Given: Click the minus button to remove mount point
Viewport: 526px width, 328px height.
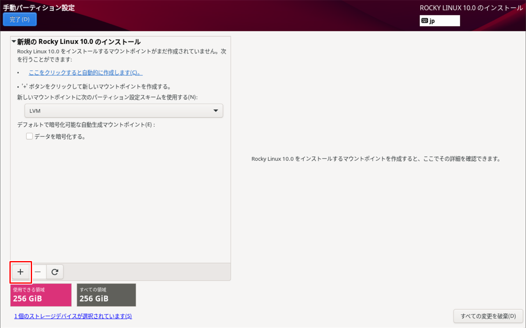Looking at the screenshot, I should click(x=37, y=272).
